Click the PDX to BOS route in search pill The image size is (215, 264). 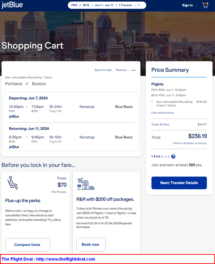point(80,5)
